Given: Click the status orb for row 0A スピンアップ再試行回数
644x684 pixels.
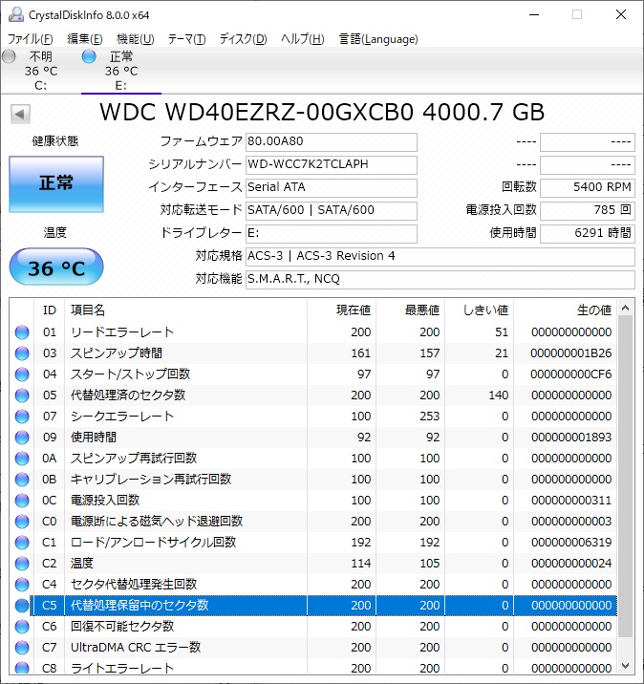Looking at the screenshot, I should [22, 459].
